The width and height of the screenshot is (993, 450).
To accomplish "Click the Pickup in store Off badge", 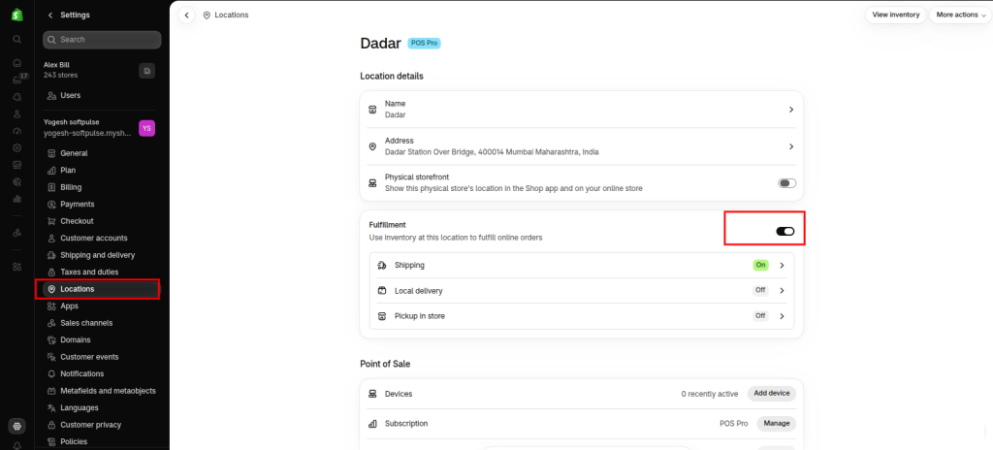I will [x=760, y=315].
